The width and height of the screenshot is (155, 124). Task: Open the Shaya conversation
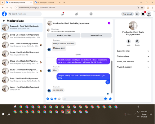tap(22, 62)
